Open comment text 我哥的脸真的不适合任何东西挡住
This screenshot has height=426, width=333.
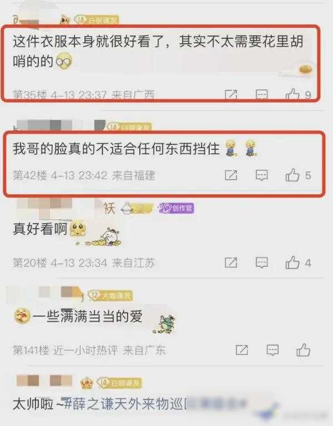[117, 149]
